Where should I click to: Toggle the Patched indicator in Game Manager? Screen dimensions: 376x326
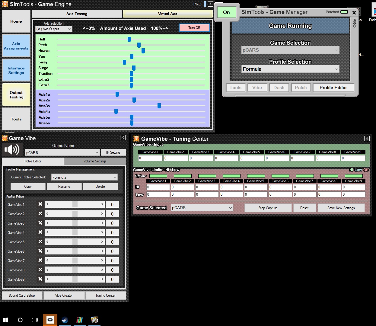click(x=344, y=12)
